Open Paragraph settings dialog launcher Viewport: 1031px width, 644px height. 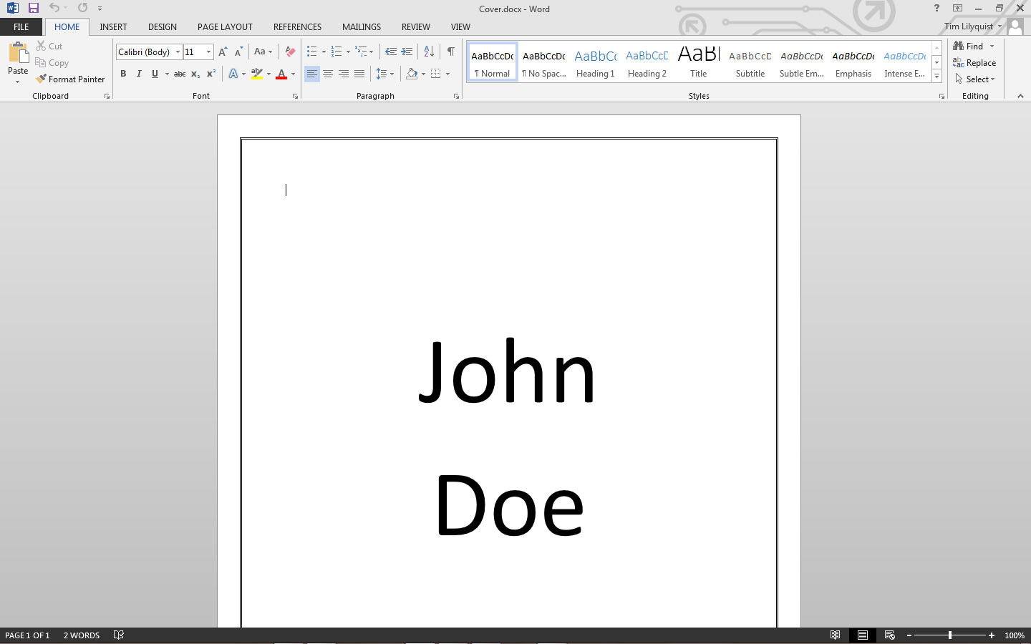click(456, 96)
